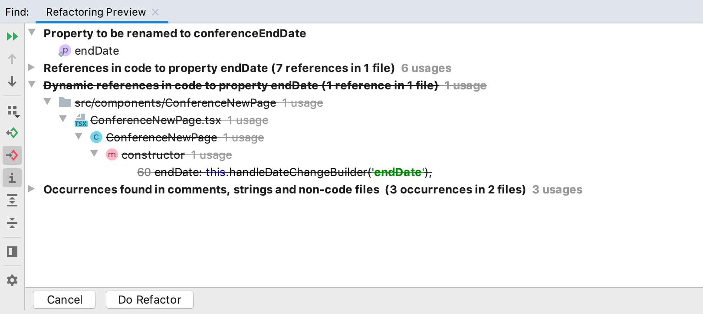Expand all nodes in the usages tree
This screenshot has height=314, width=703.
(x=12, y=200)
